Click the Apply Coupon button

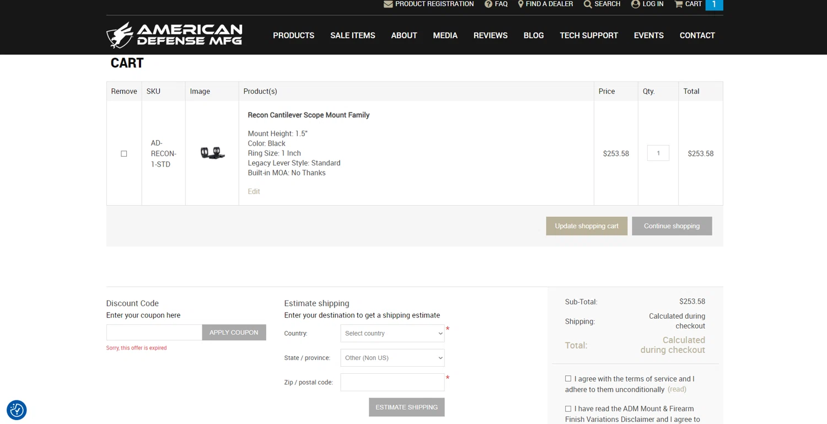tap(234, 332)
